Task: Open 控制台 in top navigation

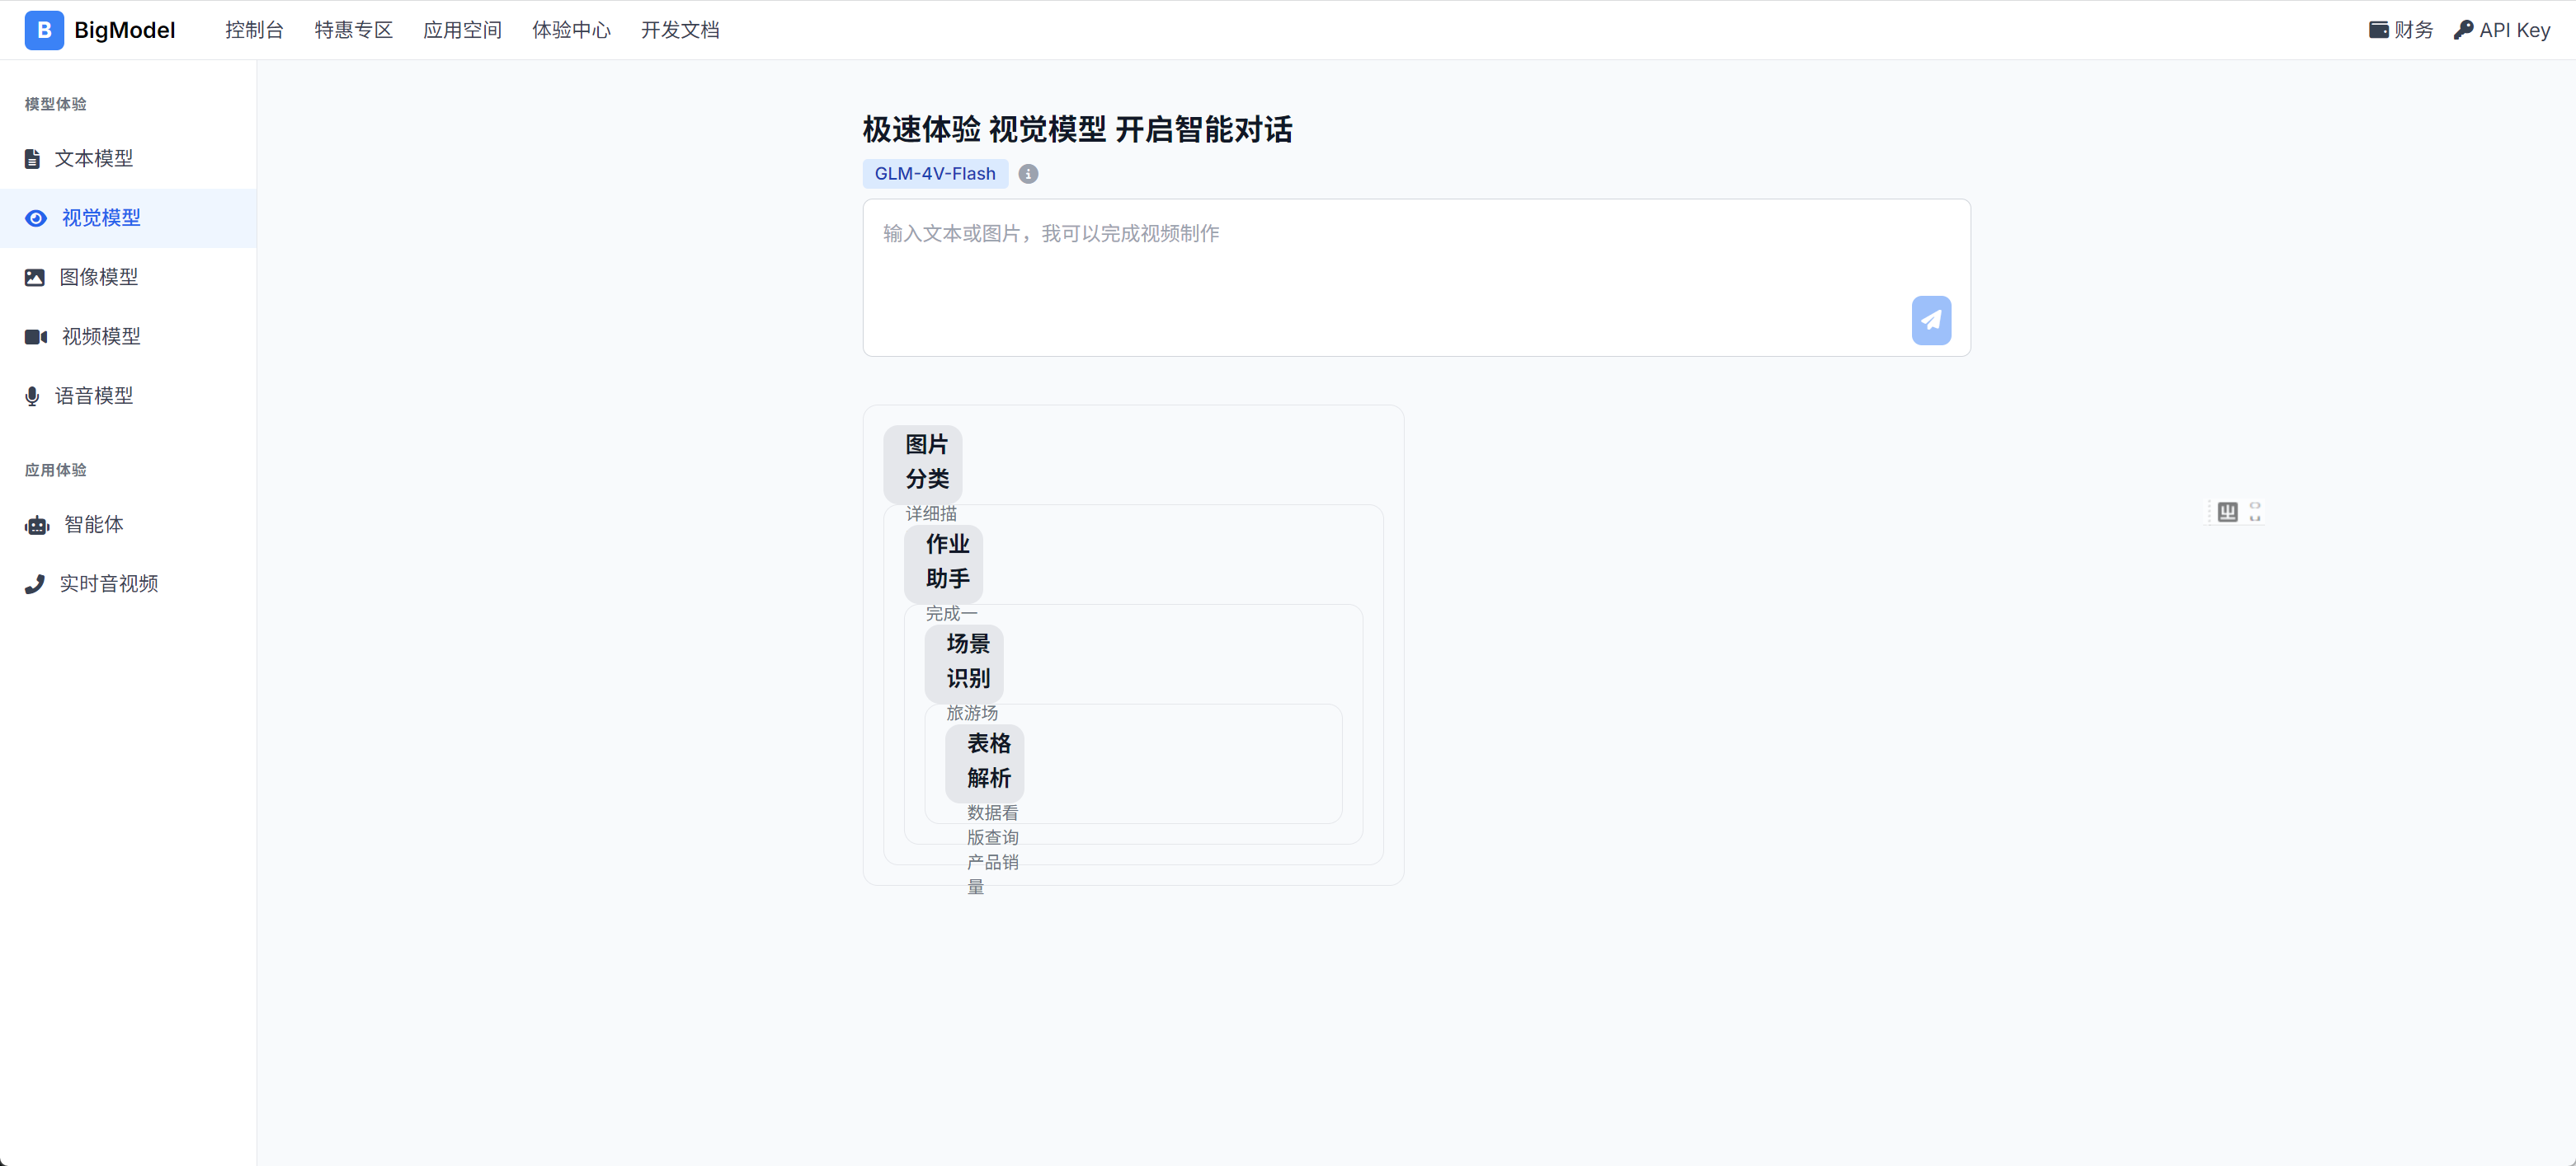Action: tap(254, 30)
